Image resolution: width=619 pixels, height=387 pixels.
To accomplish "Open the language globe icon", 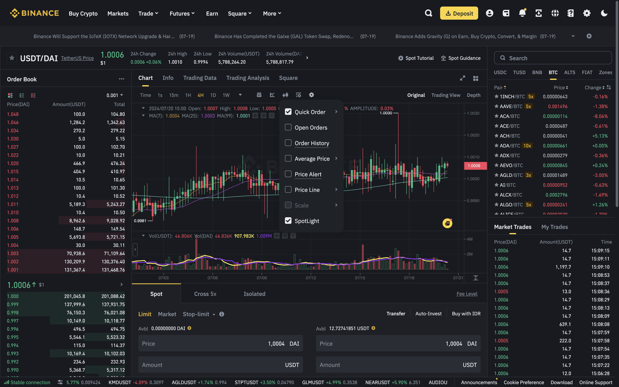I will (x=555, y=13).
